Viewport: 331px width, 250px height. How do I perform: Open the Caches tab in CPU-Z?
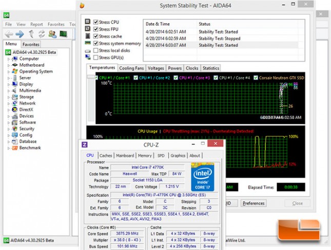[x=106, y=156]
